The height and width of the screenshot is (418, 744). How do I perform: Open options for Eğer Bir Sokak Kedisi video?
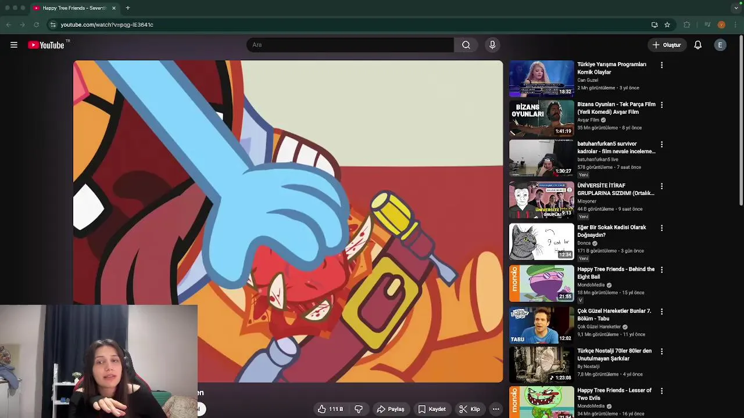661,228
